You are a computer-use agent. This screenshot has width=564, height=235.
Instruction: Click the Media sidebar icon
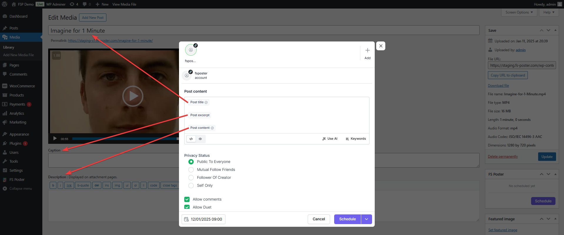pyautogui.click(x=5, y=37)
